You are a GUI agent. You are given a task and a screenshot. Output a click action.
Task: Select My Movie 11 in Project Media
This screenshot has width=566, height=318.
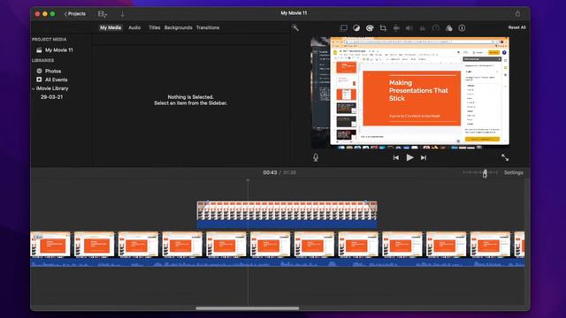(58, 50)
